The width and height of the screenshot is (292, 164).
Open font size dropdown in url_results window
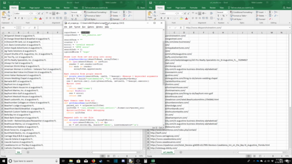pos(182,13)
